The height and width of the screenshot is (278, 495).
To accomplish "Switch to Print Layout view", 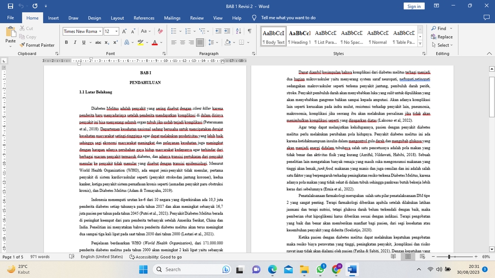I will tap(408, 257).
